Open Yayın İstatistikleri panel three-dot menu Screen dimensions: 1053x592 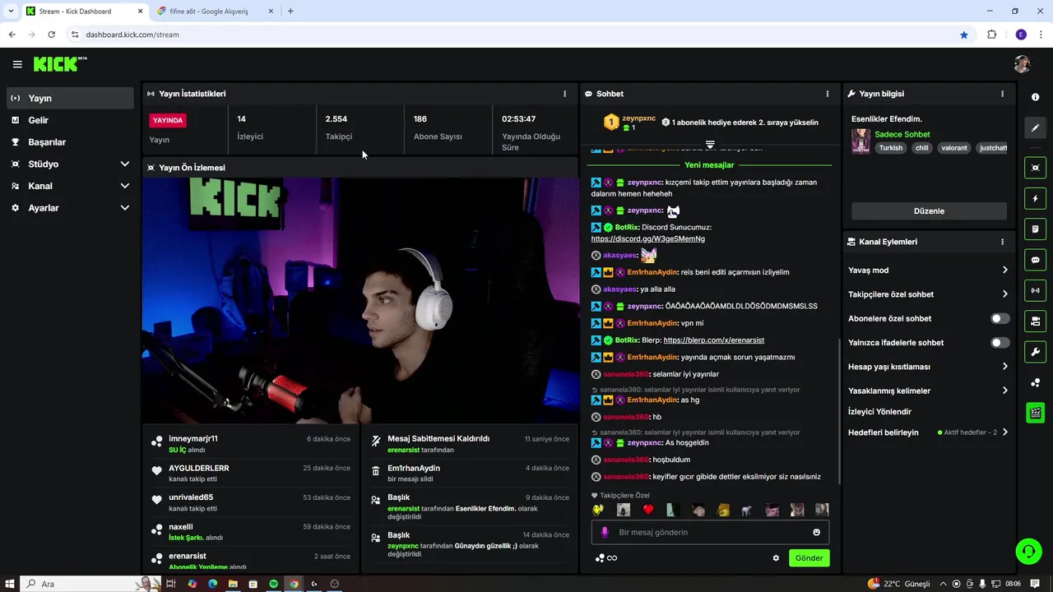pyautogui.click(x=564, y=94)
